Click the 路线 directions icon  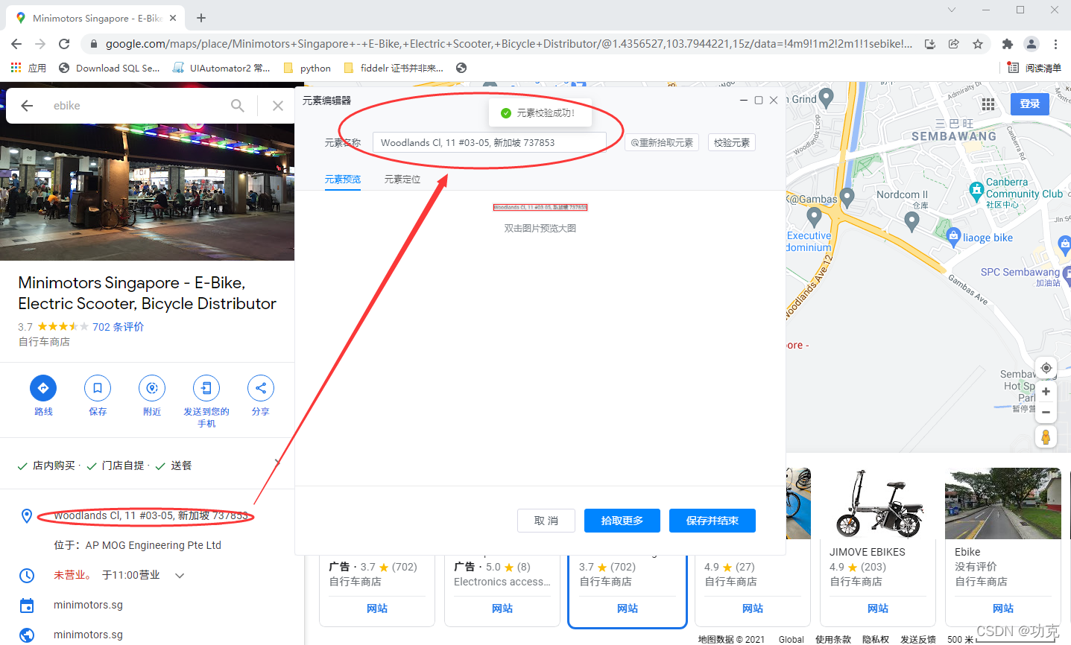[x=43, y=388]
